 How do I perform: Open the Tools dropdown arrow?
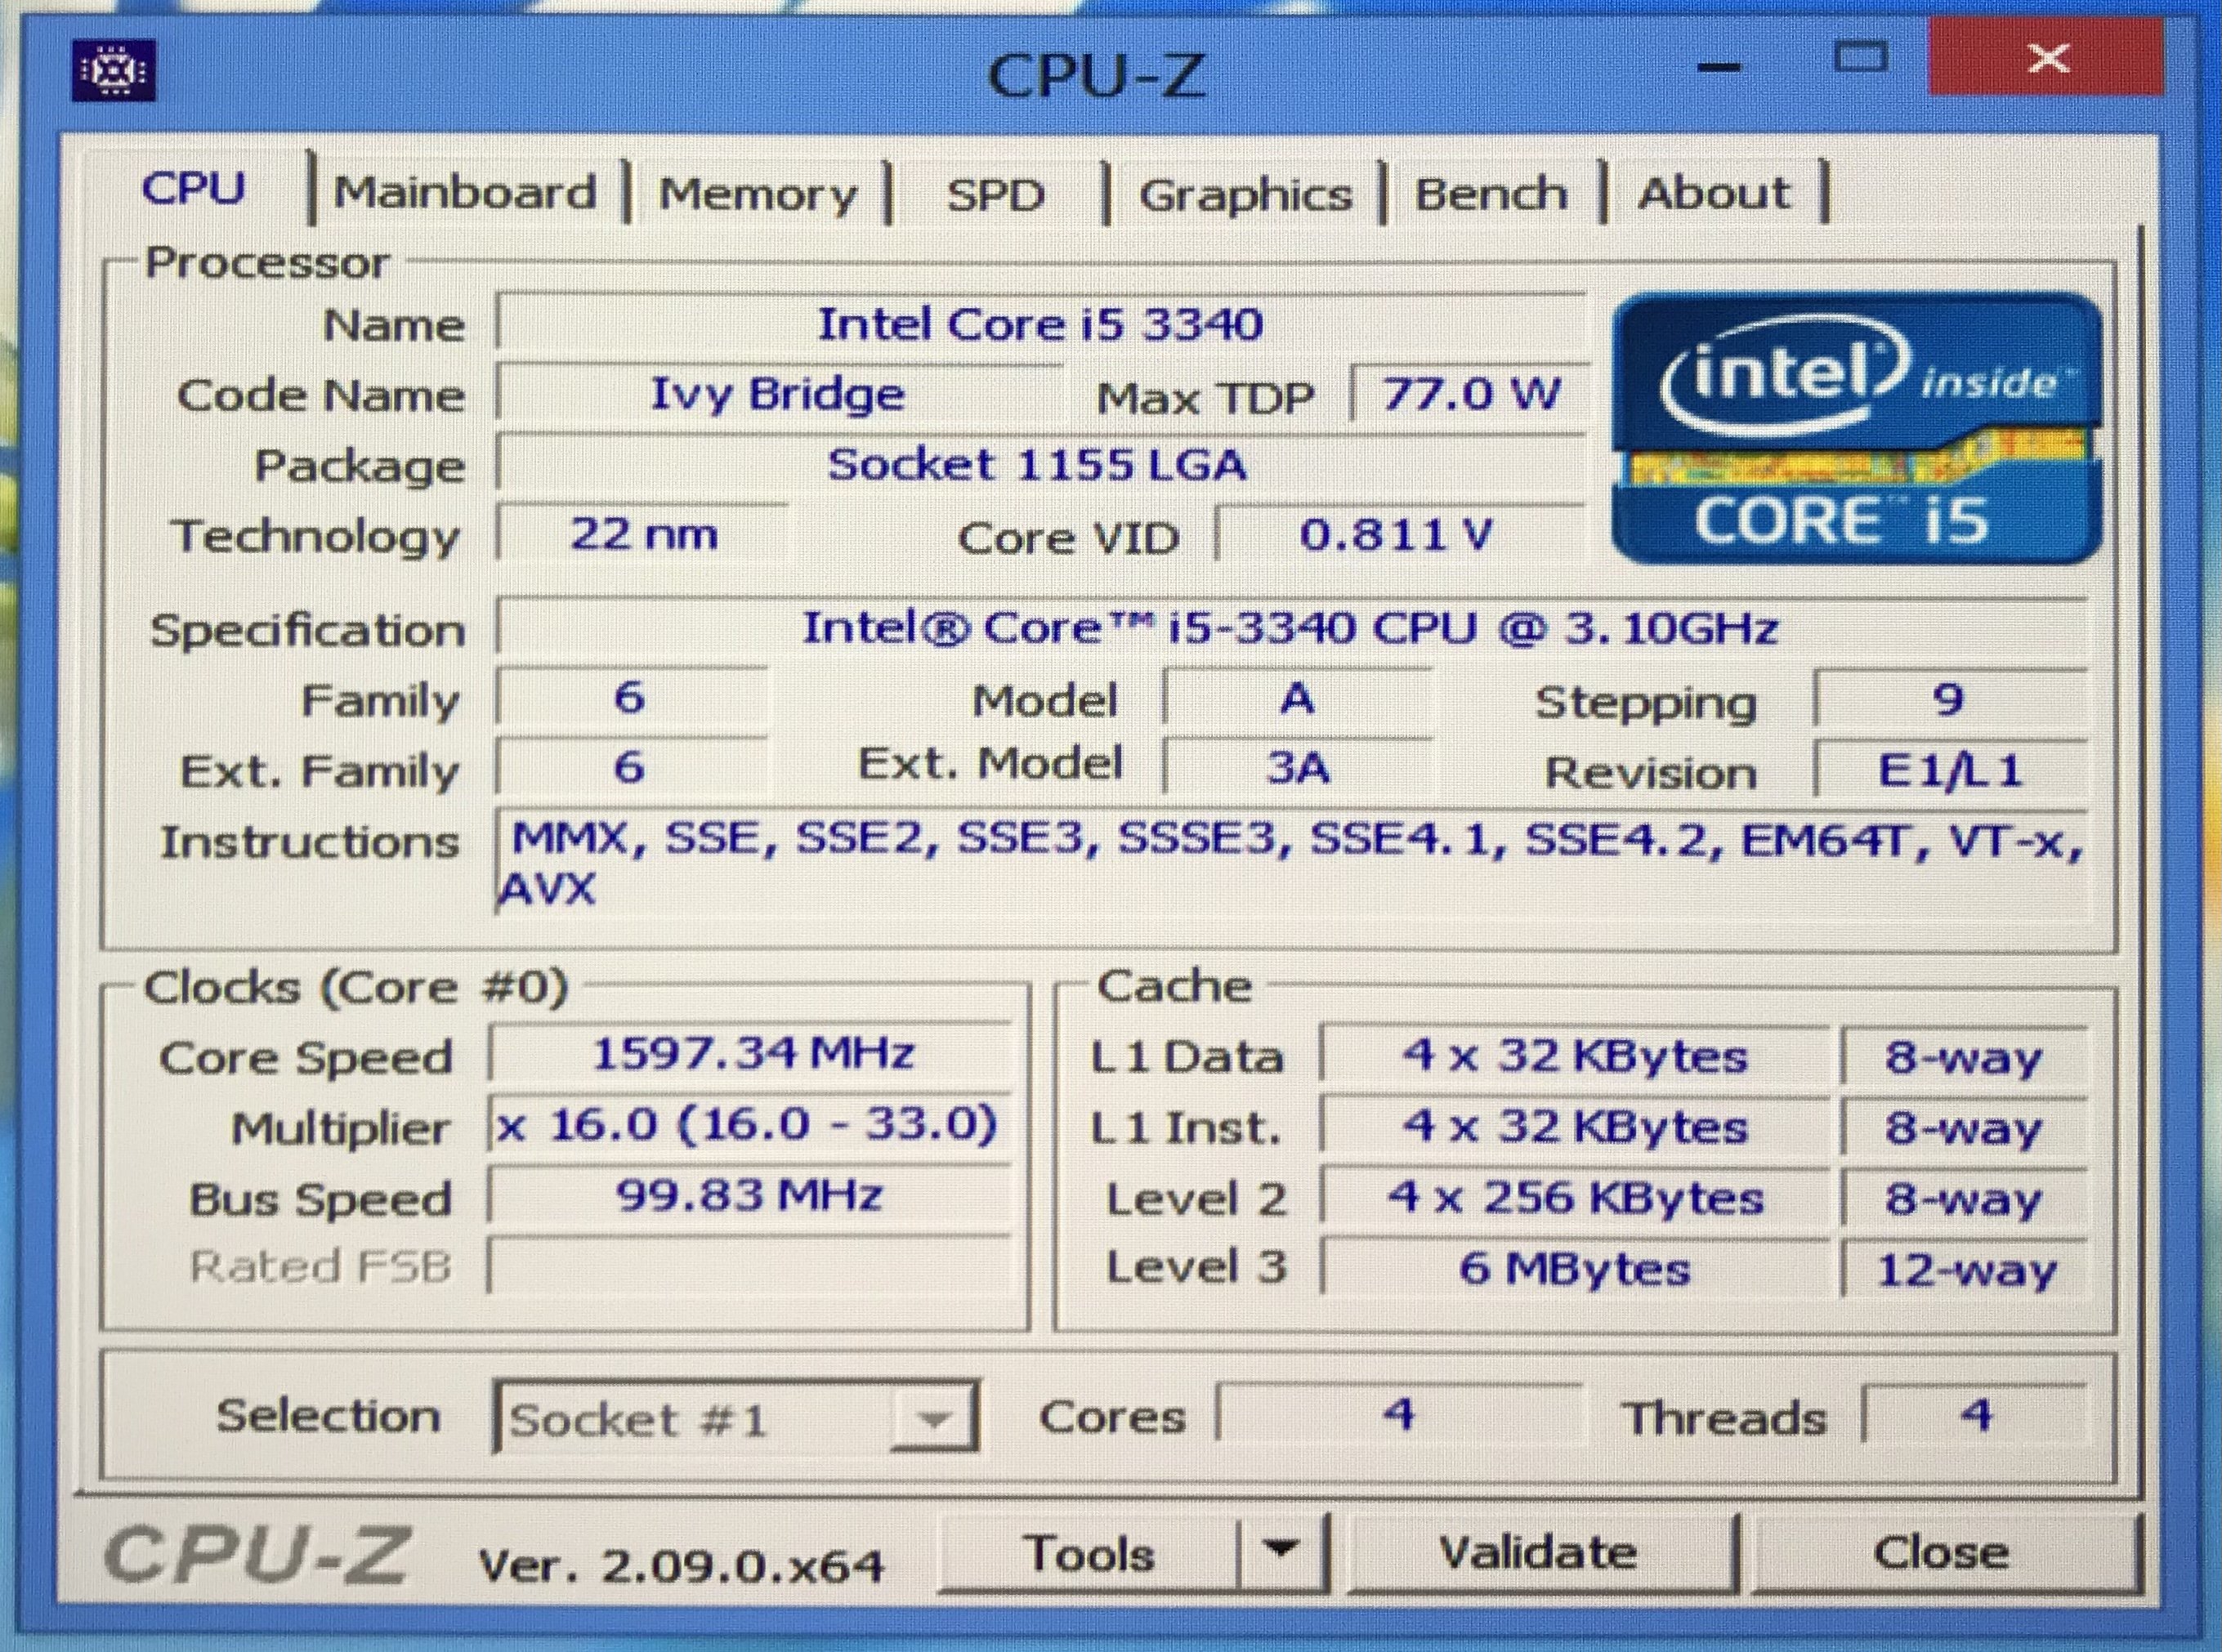coord(1281,1550)
